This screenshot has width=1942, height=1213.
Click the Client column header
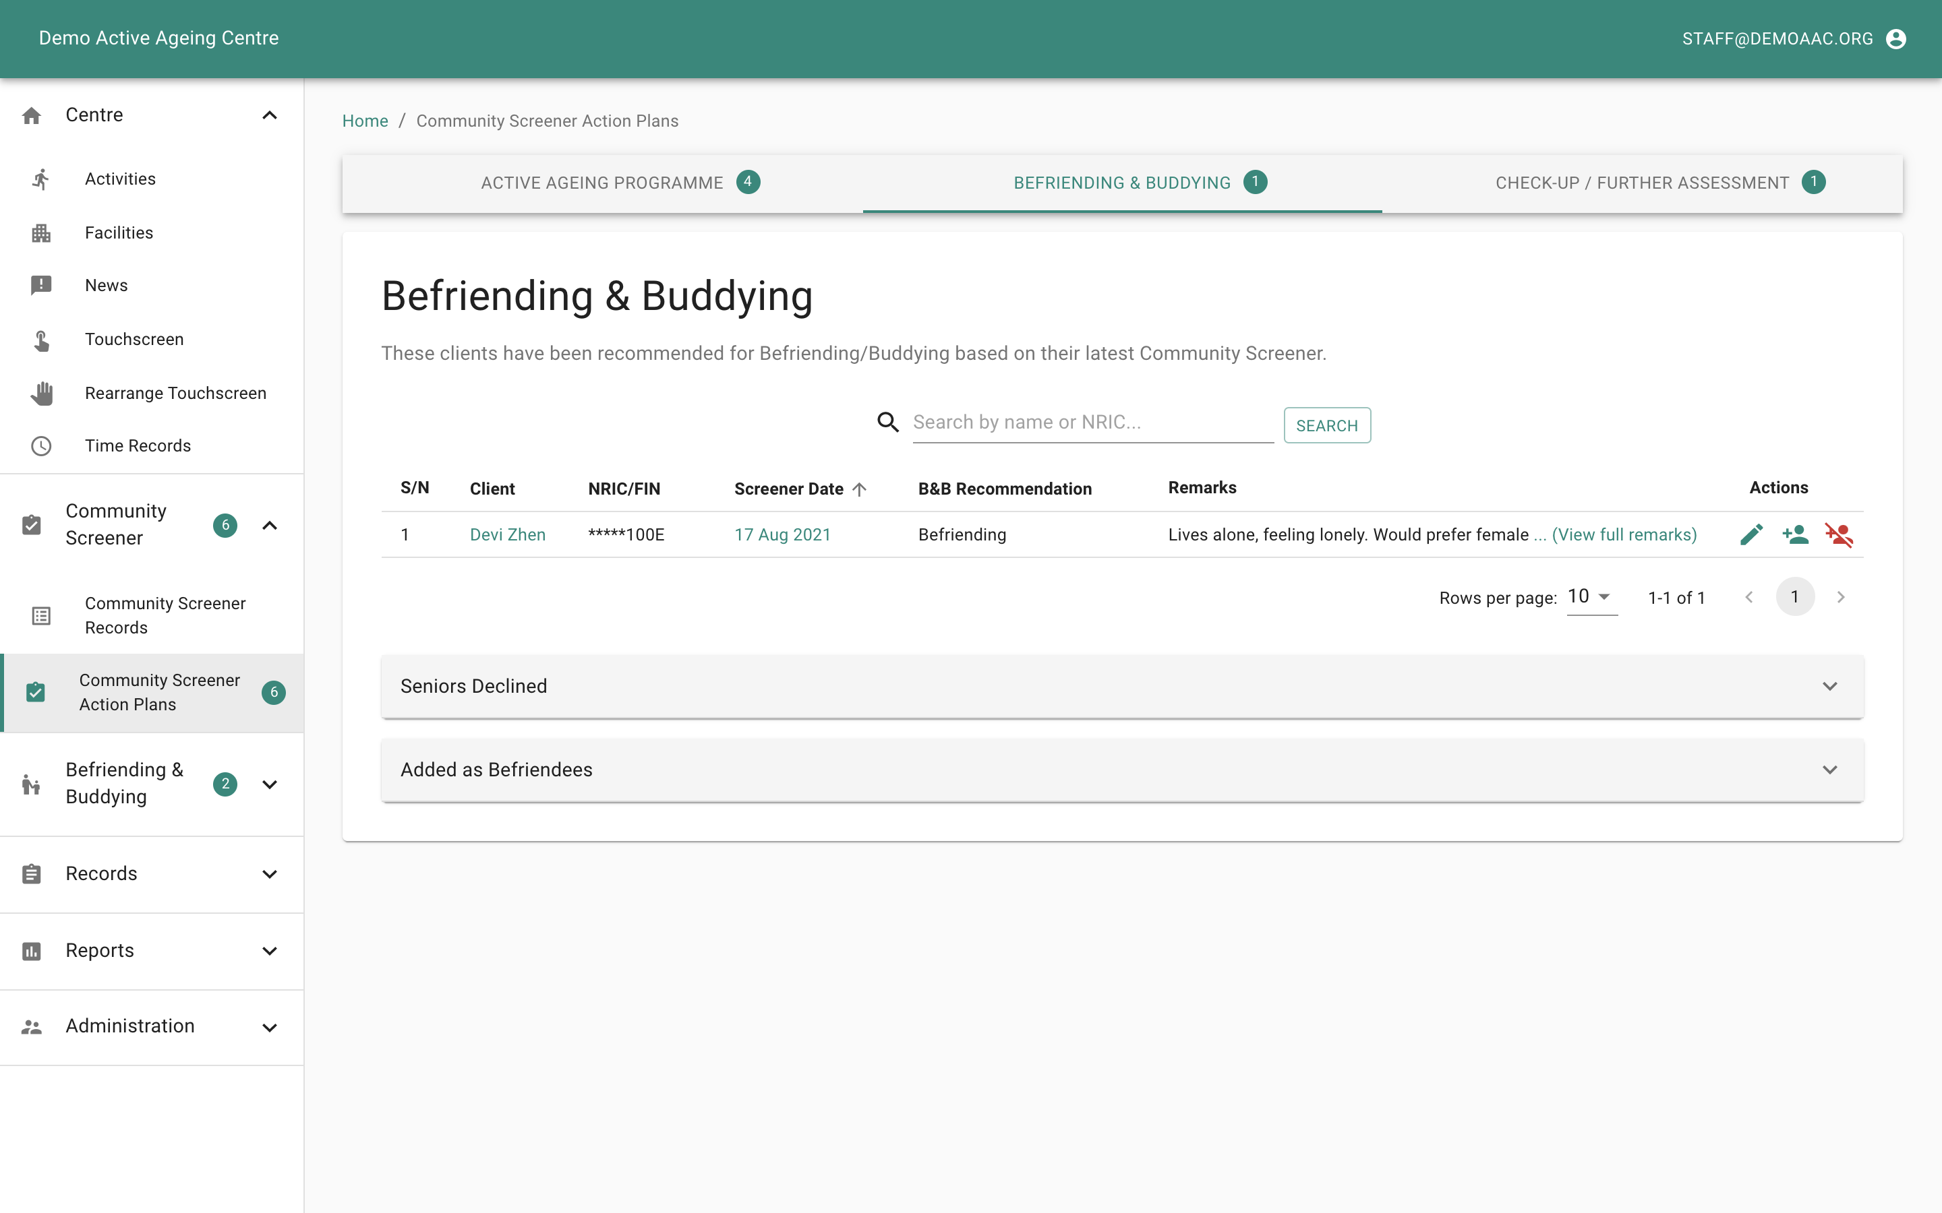click(492, 489)
